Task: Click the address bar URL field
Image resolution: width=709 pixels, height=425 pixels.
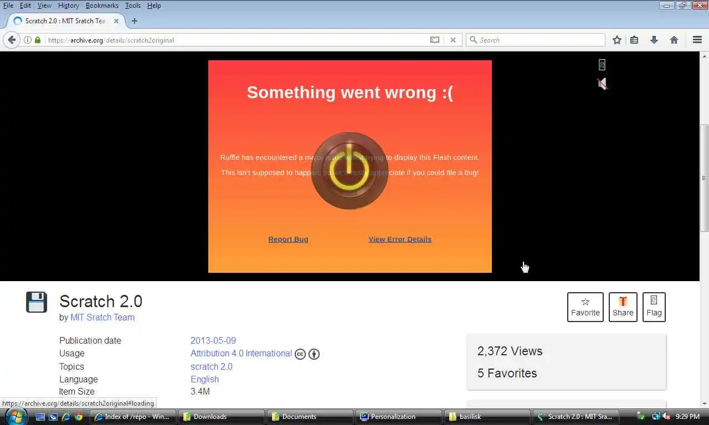Action: (x=235, y=40)
